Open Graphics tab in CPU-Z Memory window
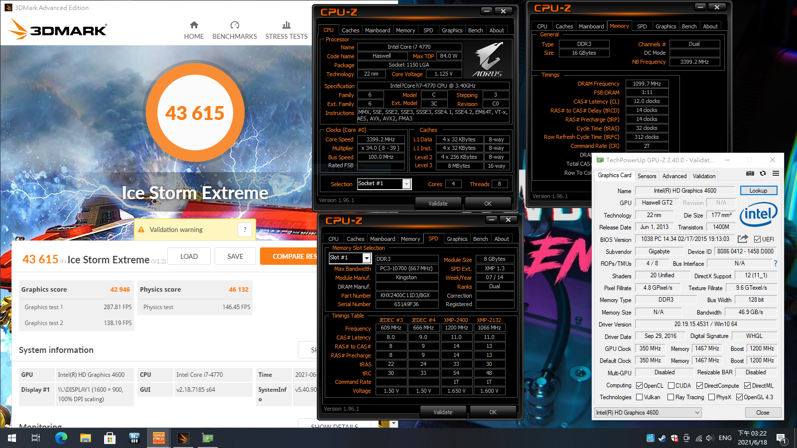The height and width of the screenshot is (448, 797). tap(665, 26)
